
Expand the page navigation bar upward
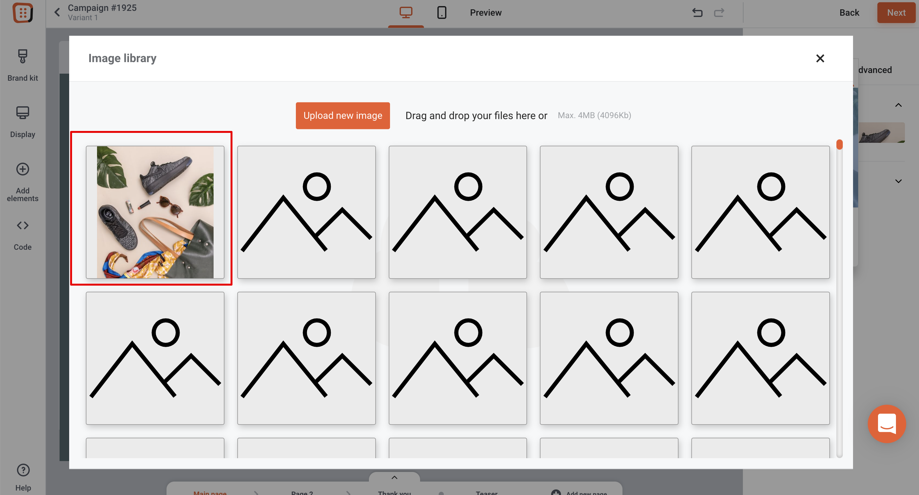tap(394, 477)
